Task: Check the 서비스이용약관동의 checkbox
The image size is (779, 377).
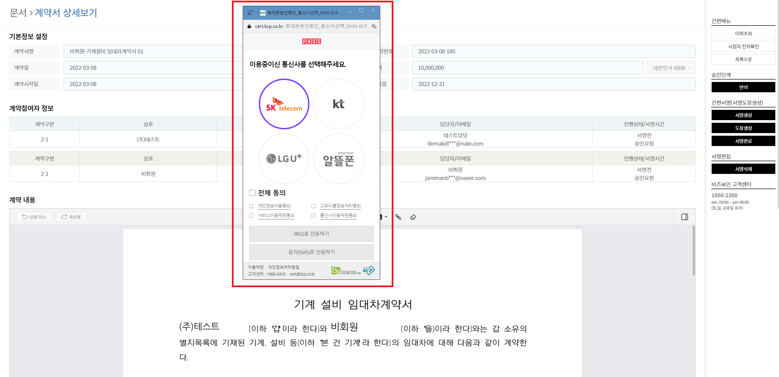Action: click(x=251, y=216)
